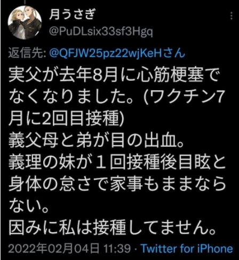Image resolution: width=239 pixels, height=260 pixels.
Task: Open the 月うさぎ profile avatar picture
Action: click(25, 22)
